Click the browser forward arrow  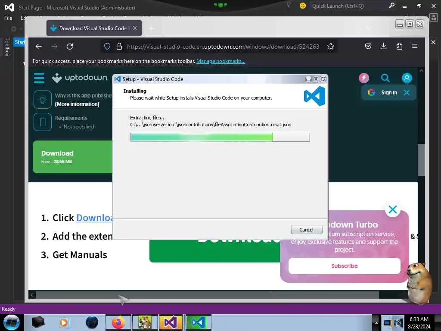point(54,47)
